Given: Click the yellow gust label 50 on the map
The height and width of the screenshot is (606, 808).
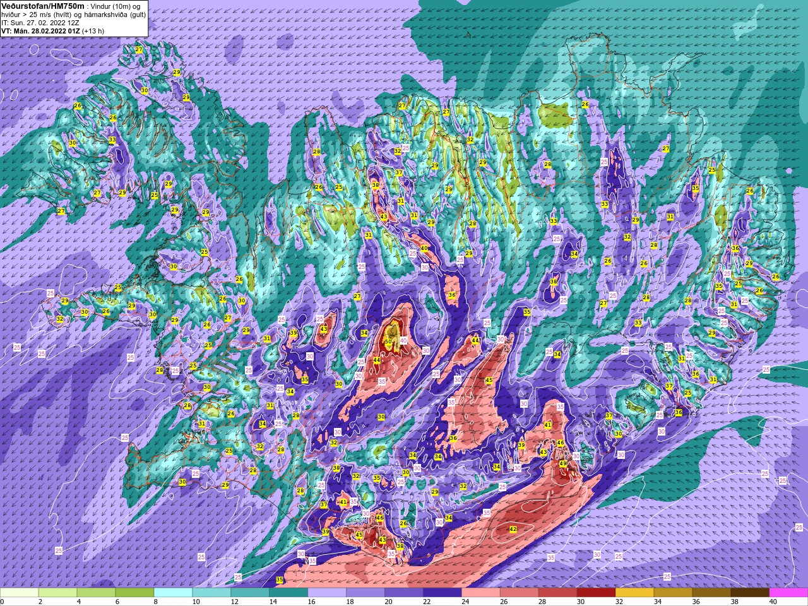Looking at the screenshot, I should click(x=388, y=342).
